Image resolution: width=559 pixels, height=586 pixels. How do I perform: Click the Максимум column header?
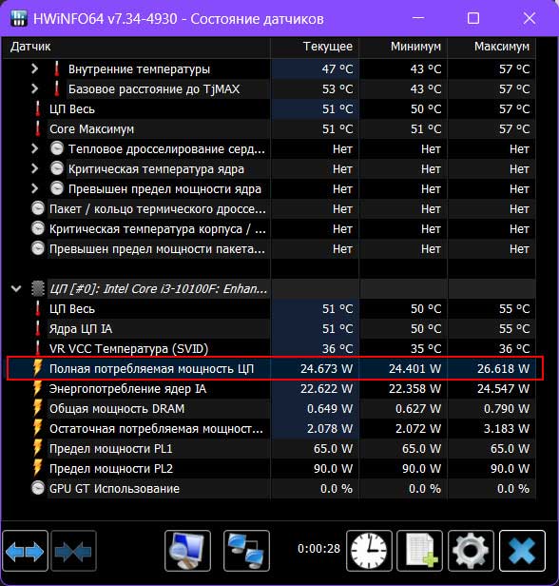(492, 47)
